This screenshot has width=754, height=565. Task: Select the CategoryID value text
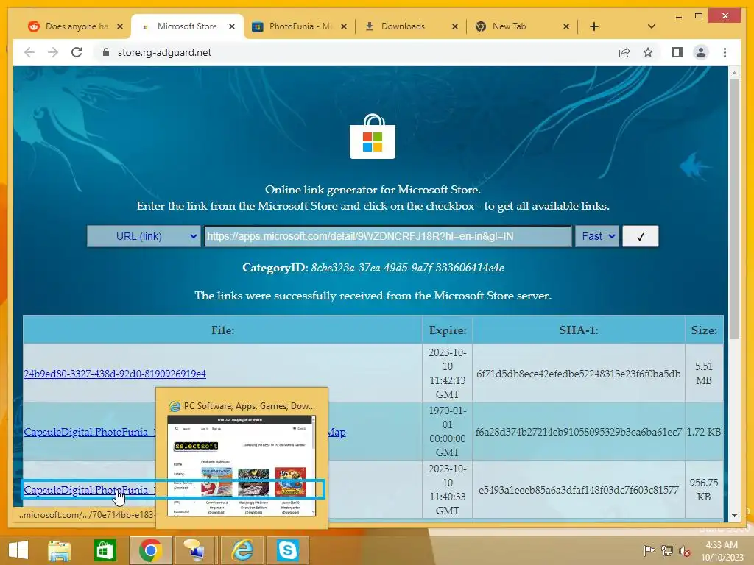[x=407, y=268]
